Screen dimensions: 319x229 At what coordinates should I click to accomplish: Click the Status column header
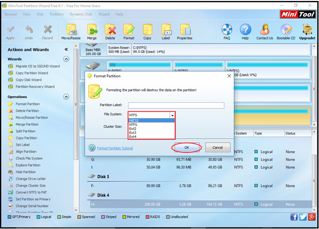(298, 133)
